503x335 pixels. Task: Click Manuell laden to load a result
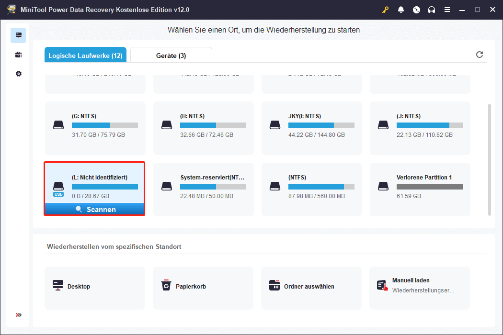420,288
